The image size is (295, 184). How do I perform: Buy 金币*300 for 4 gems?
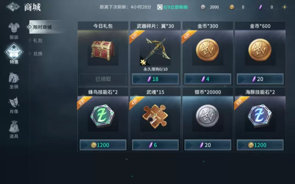[208, 79]
